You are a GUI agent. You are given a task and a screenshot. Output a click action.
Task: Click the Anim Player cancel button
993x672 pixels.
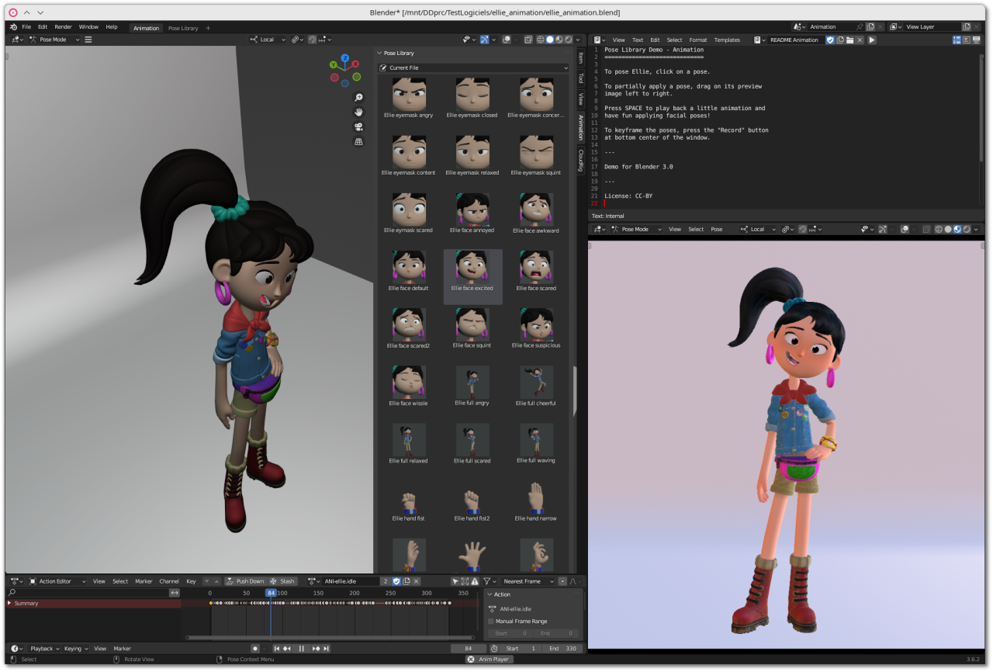pyautogui.click(x=471, y=660)
